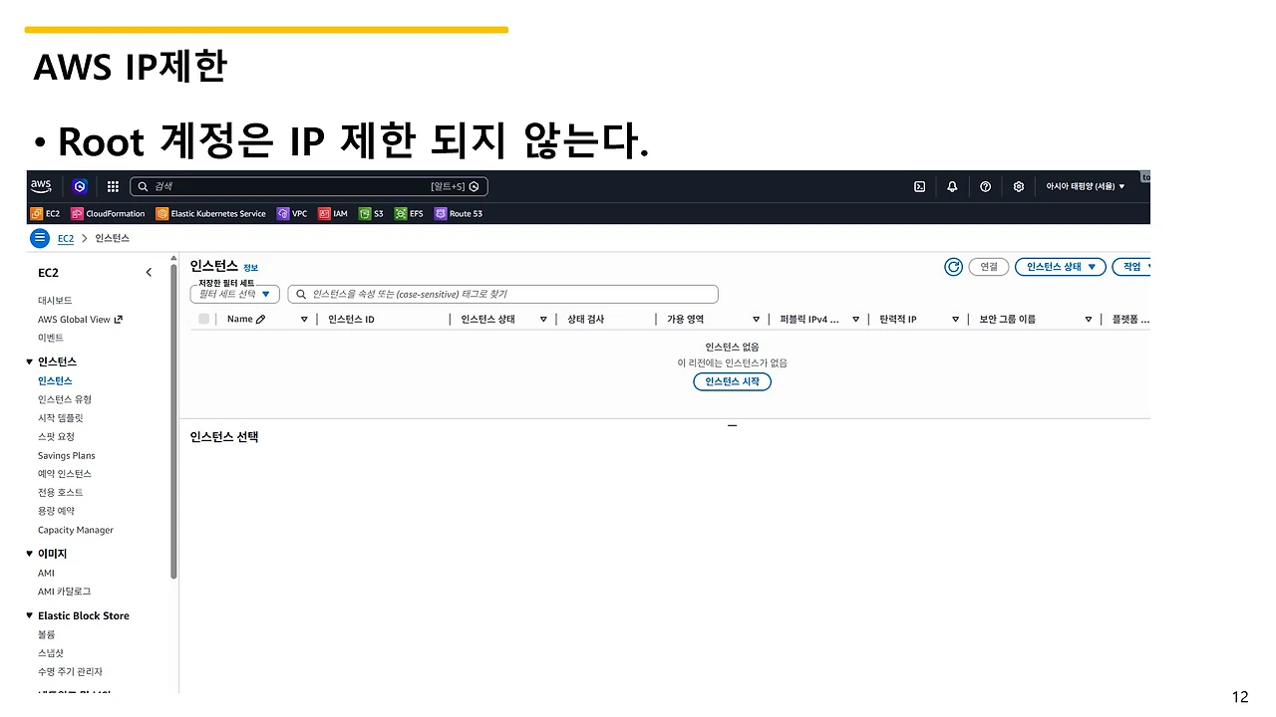Image resolution: width=1276 pixels, height=717 pixels.
Task: Follow the EC2 breadcrumb link
Action: (x=65, y=238)
